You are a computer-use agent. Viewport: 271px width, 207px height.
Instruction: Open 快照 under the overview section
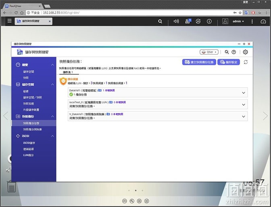pyautogui.click(x=26, y=77)
